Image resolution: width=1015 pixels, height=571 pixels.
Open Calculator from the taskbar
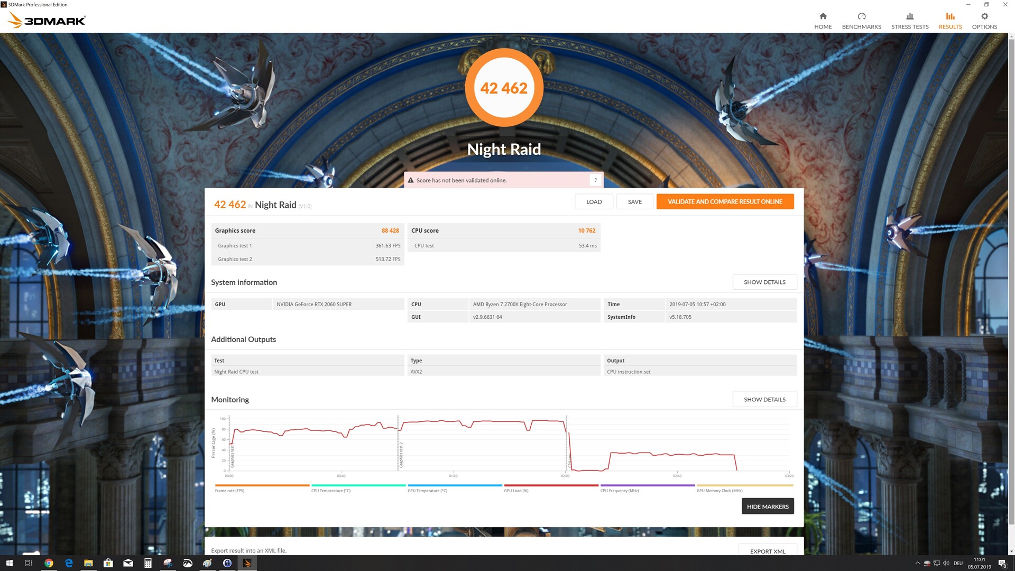pos(148,563)
